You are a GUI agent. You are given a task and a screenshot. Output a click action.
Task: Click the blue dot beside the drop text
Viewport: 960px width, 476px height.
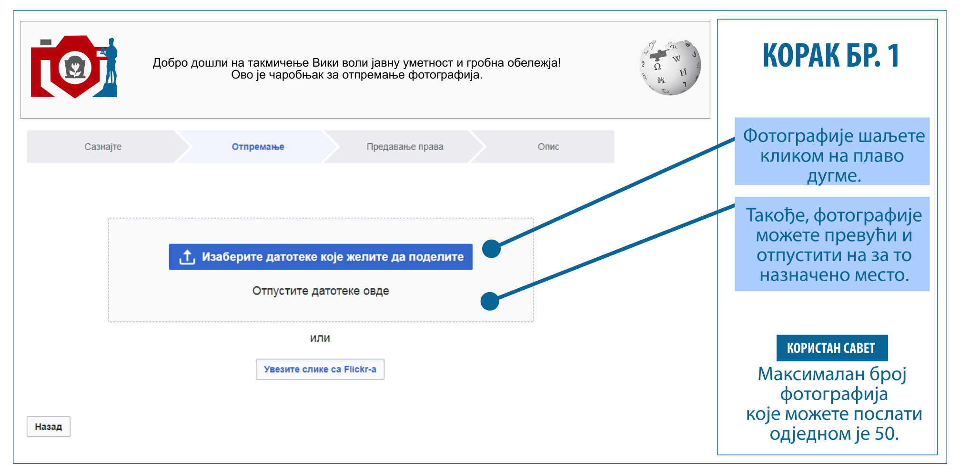[490, 301]
